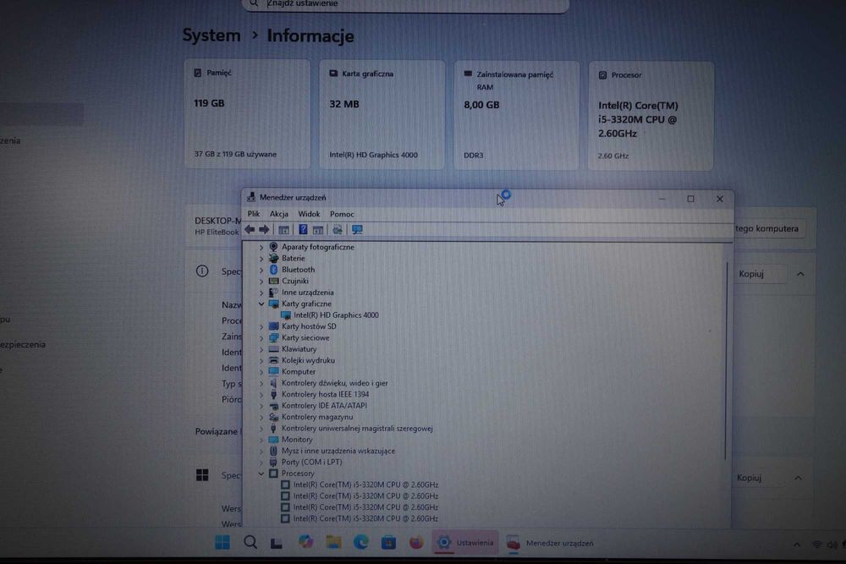Expand the Karty sieciowe node
The width and height of the screenshot is (846, 564).
click(261, 337)
